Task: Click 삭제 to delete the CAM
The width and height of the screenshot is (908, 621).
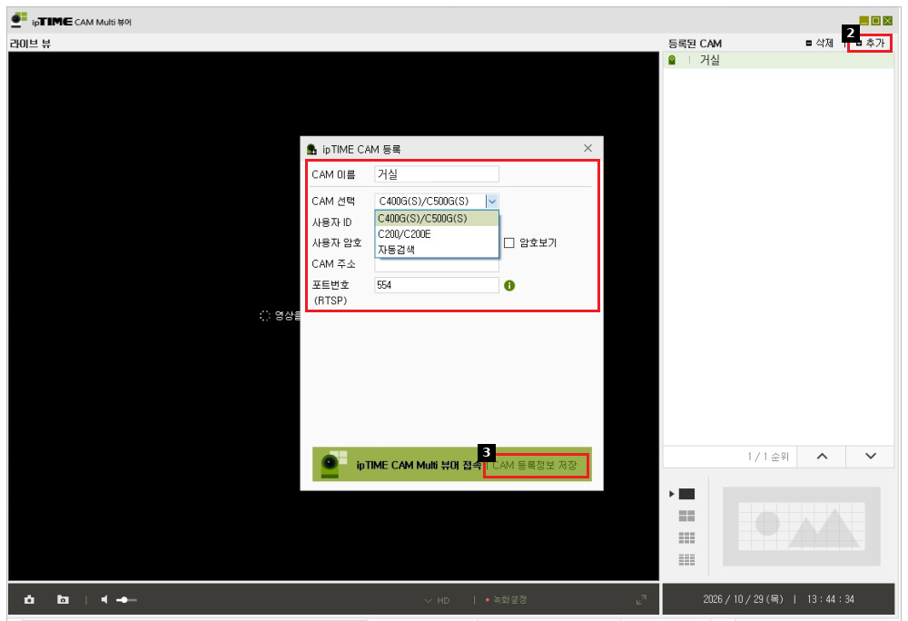Action: pos(819,44)
